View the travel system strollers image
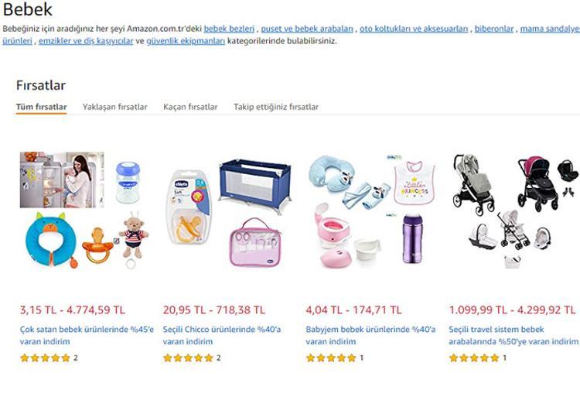 tap(513, 210)
